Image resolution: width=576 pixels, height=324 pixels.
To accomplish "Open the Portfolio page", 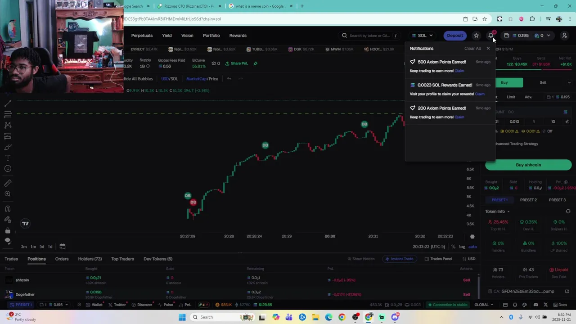I will coord(211,36).
